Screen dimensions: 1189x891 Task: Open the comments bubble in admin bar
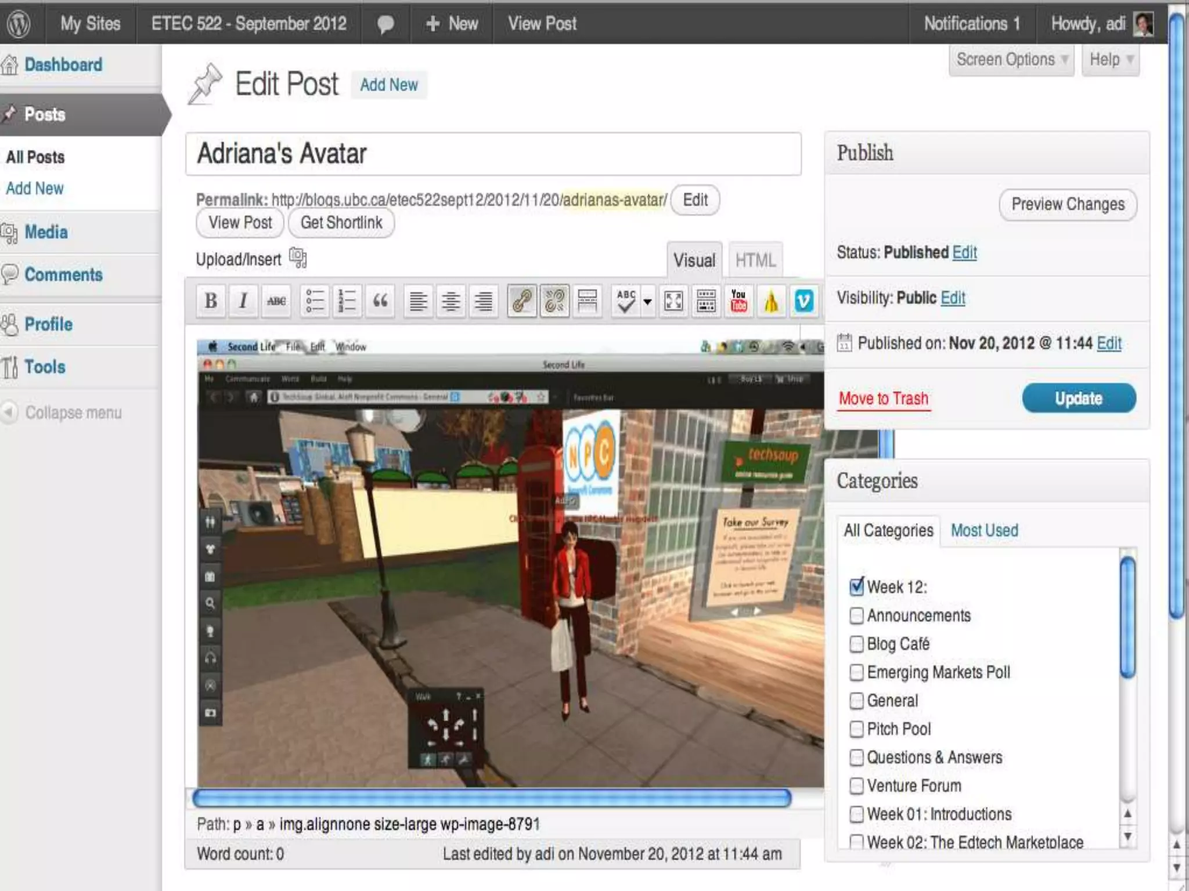click(385, 24)
